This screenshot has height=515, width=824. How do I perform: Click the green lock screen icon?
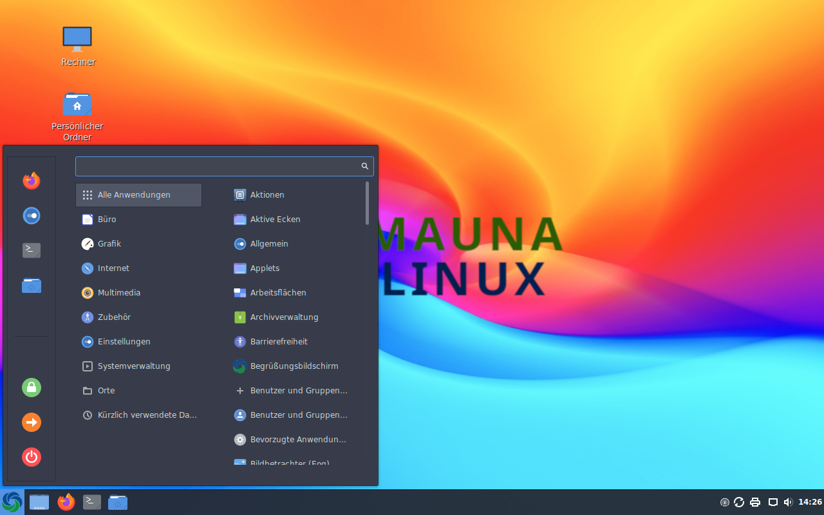click(x=32, y=388)
